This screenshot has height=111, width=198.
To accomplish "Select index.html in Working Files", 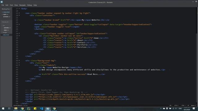I will coord(6,12).
